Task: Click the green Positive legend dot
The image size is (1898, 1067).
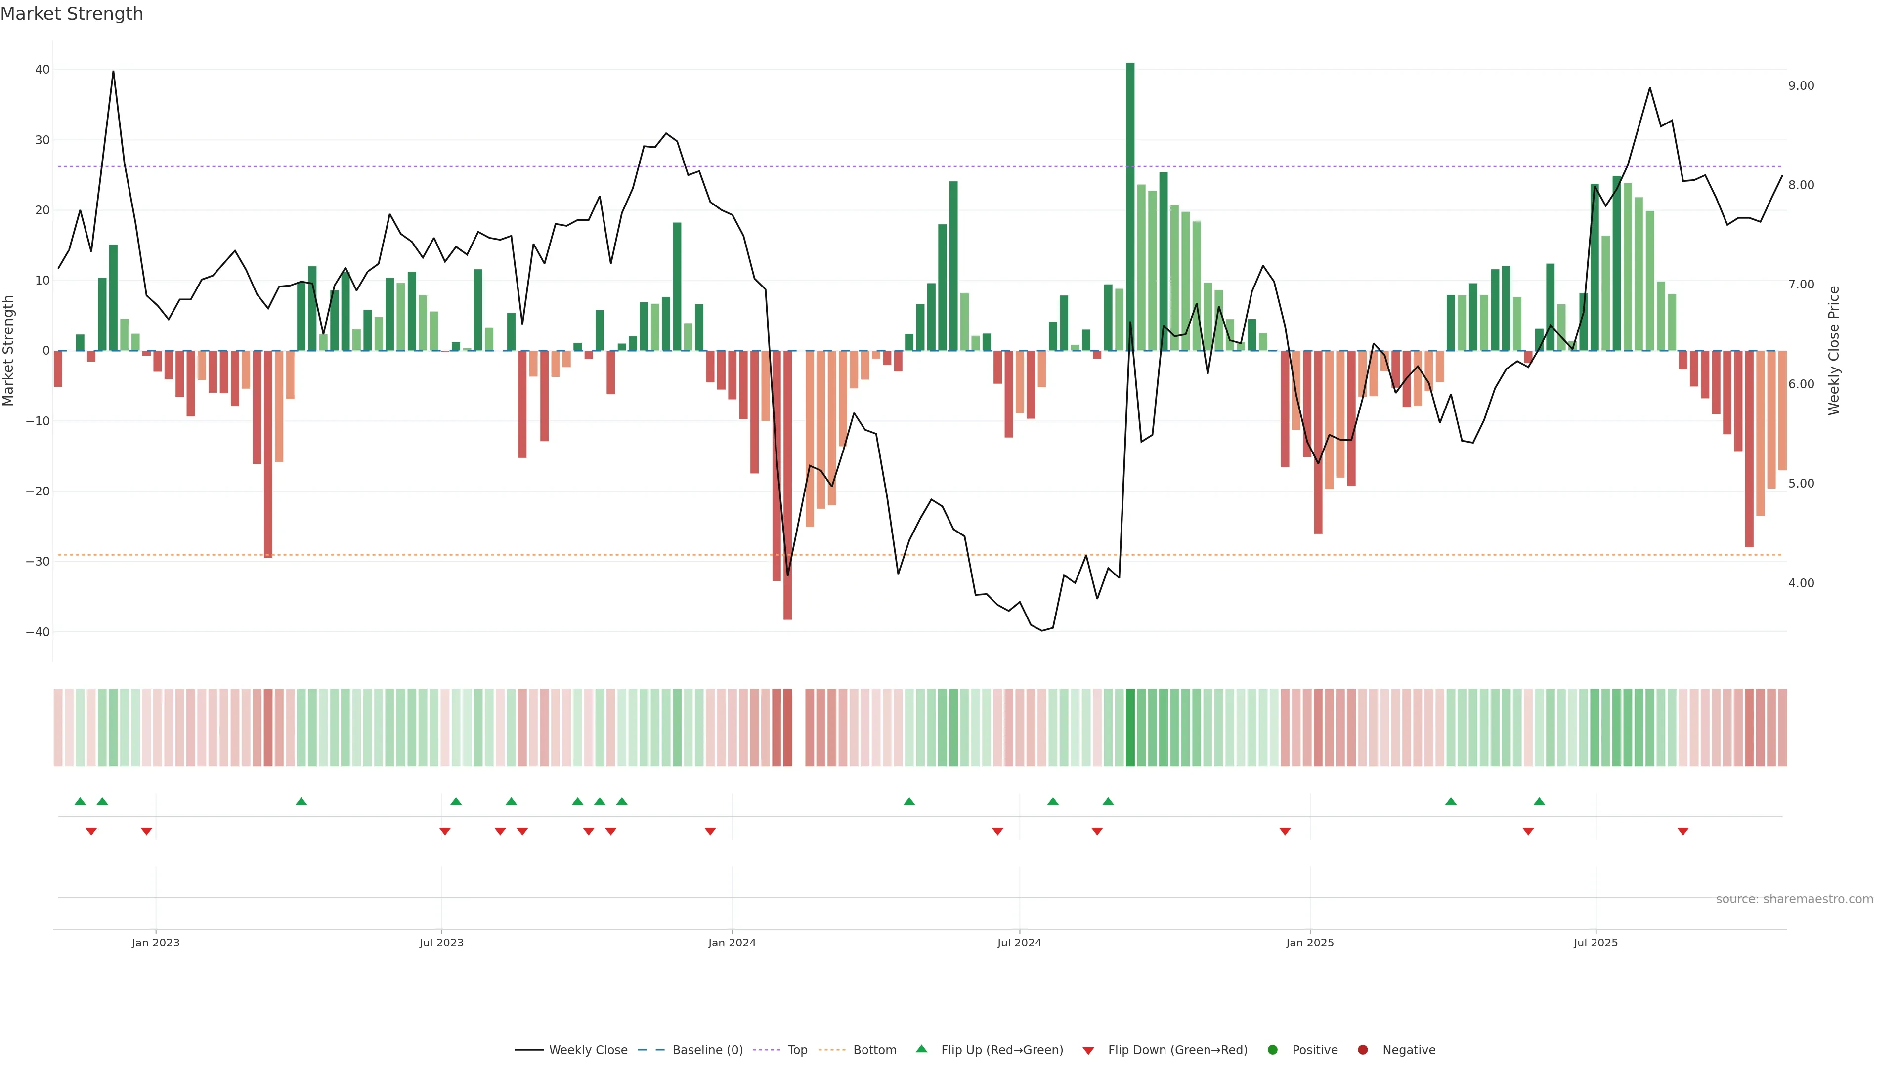Action: [x=1272, y=1050]
